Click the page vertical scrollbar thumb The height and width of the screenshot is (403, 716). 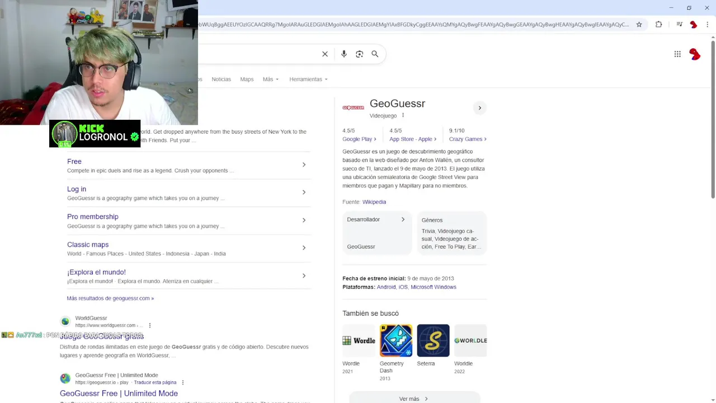point(713,119)
